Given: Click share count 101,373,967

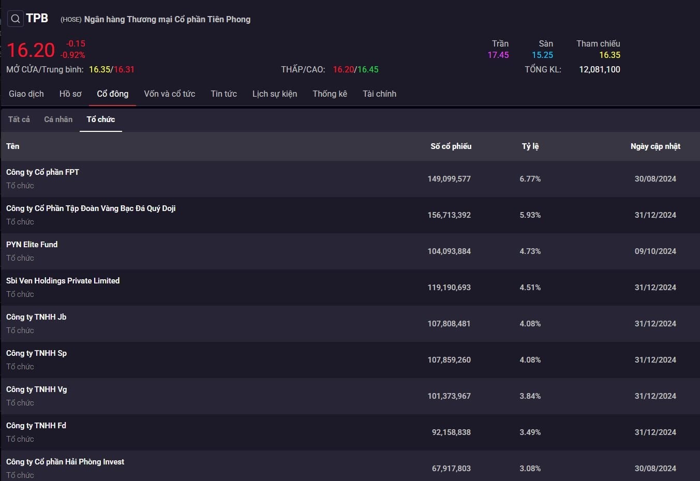Looking at the screenshot, I should pos(449,396).
